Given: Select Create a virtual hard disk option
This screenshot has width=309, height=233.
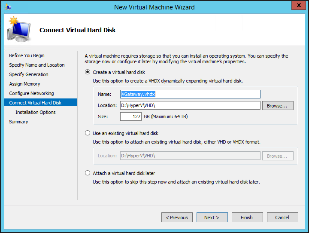Looking at the screenshot, I should (88, 72).
